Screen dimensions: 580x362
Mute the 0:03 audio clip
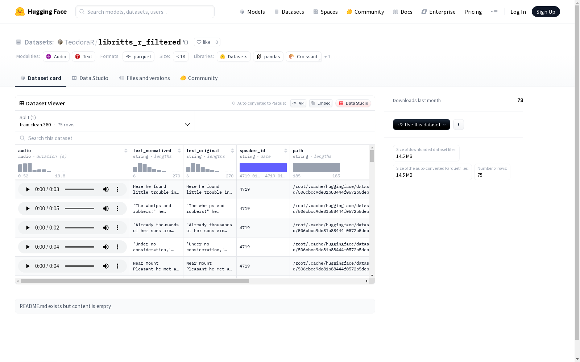pyautogui.click(x=106, y=189)
